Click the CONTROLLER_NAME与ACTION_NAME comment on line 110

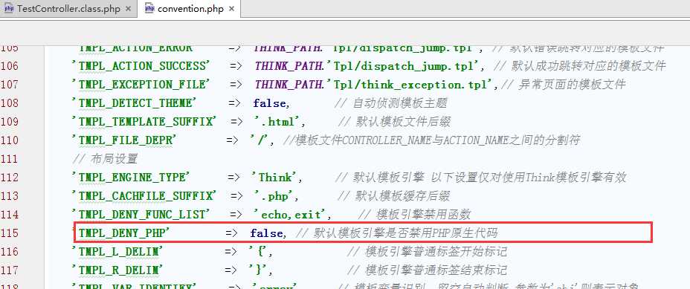(432, 140)
